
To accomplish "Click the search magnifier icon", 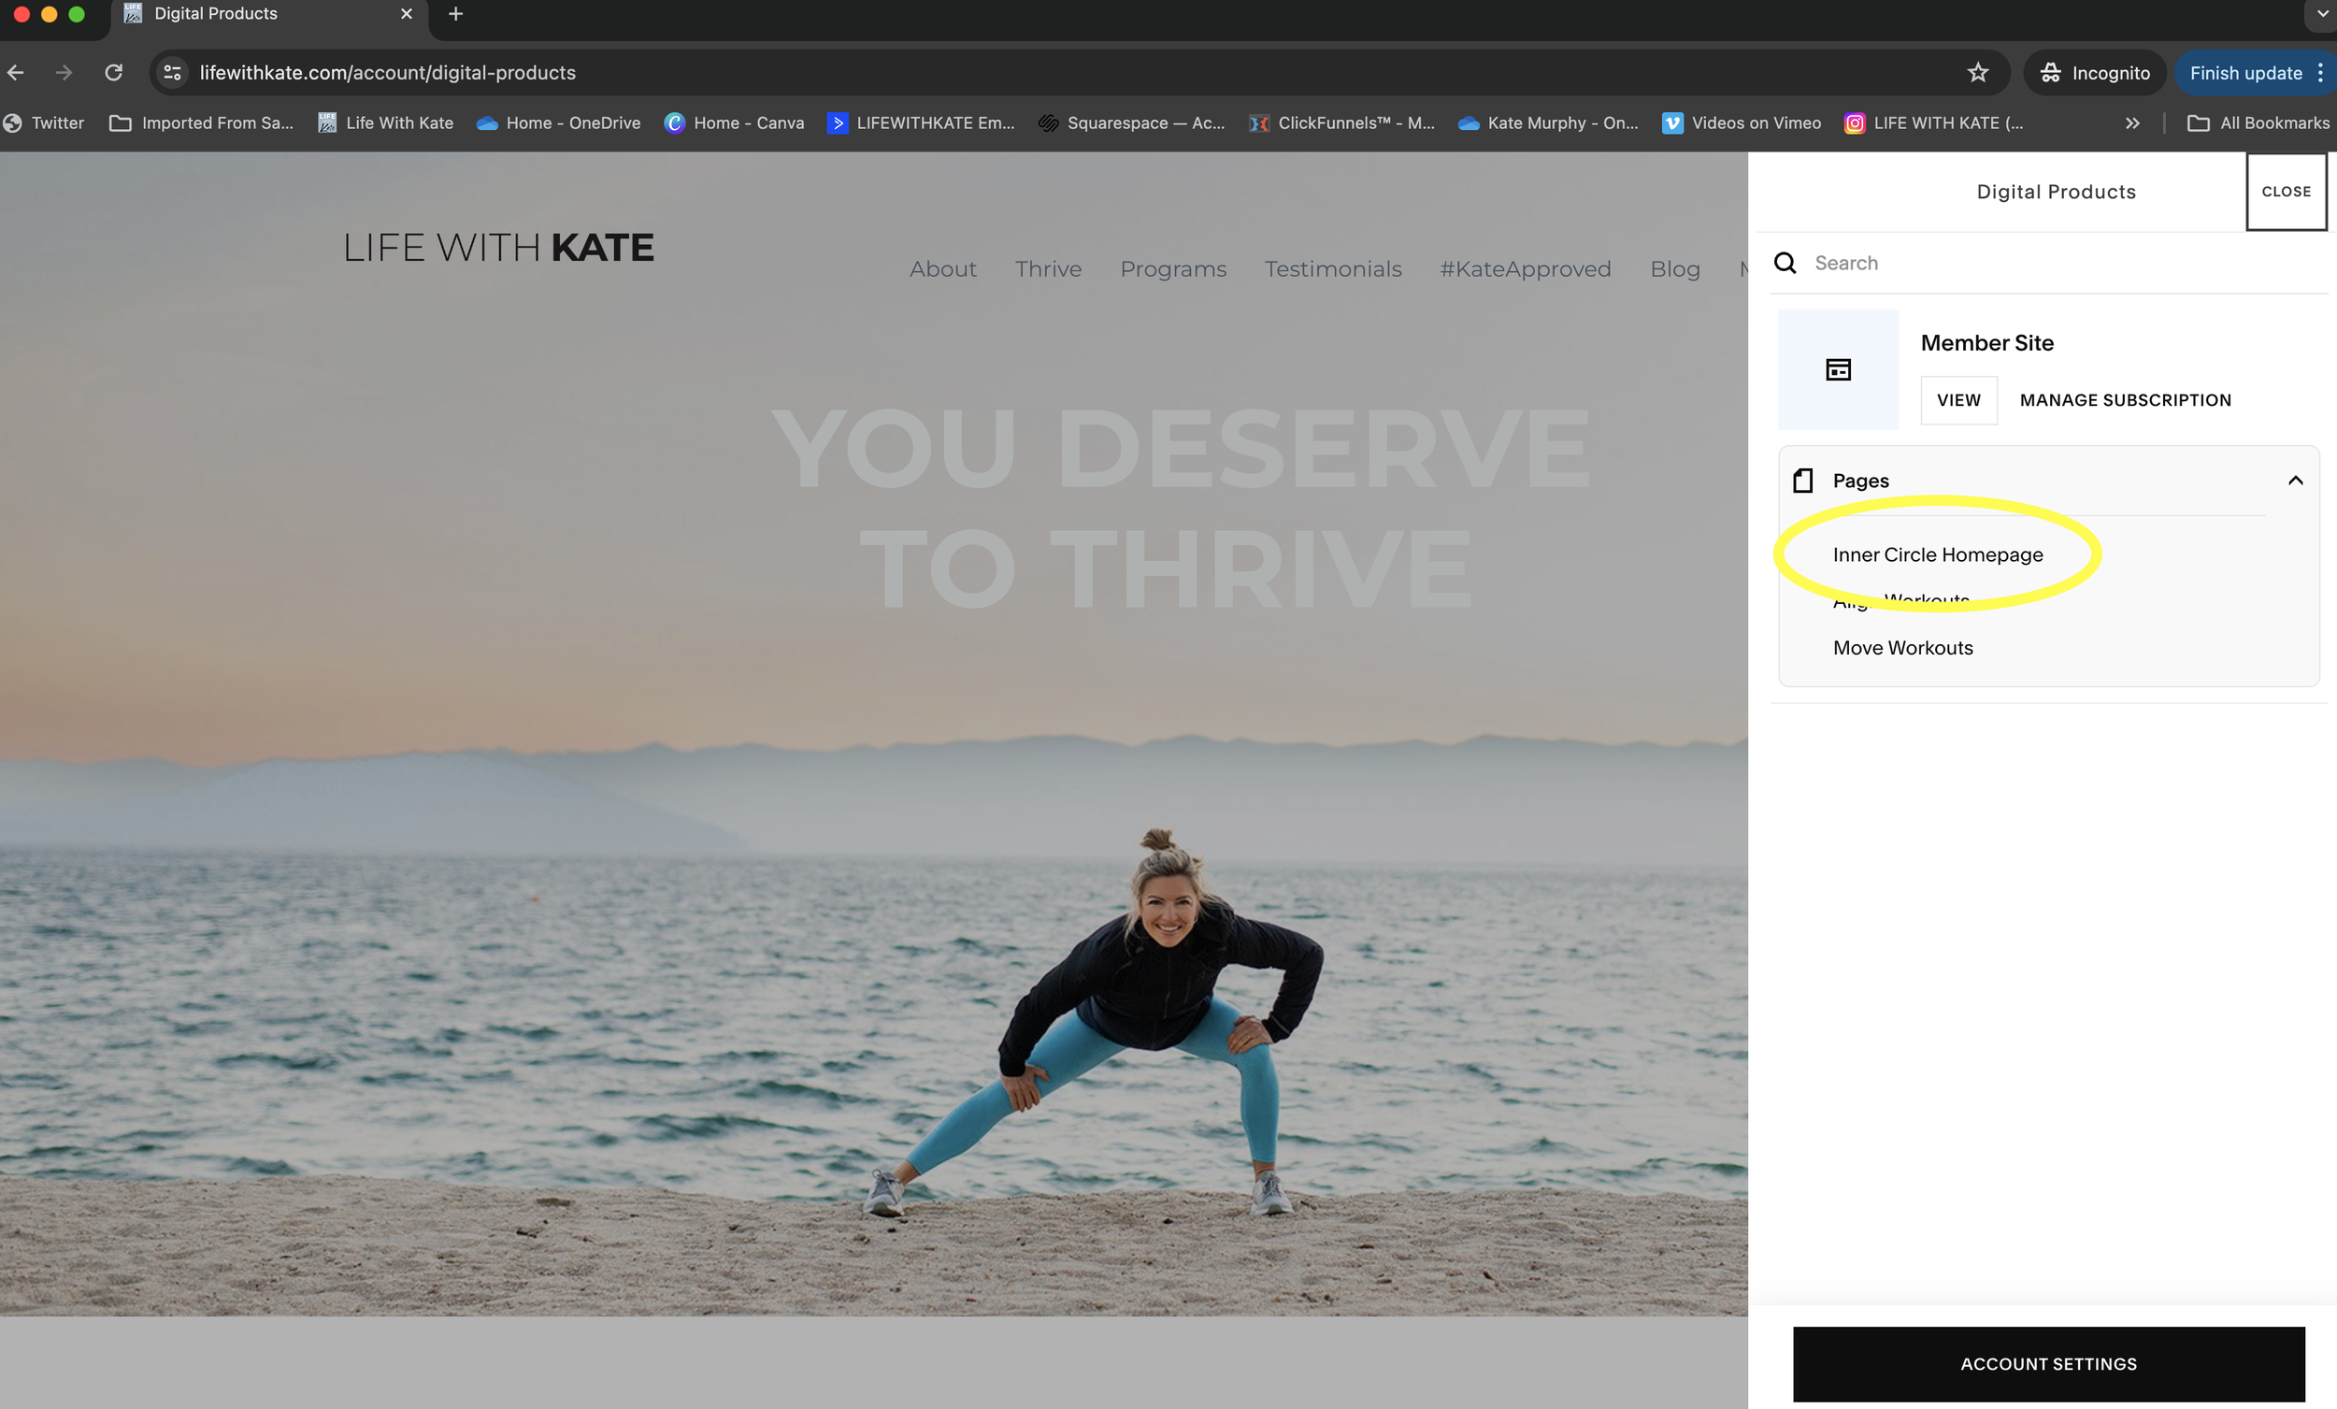I will [x=1785, y=263].
